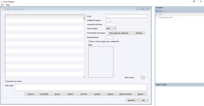This screenshot has height=106, width=204.
Task: Collapse the Misc category in Properties
Action: [x=157, y=15]
